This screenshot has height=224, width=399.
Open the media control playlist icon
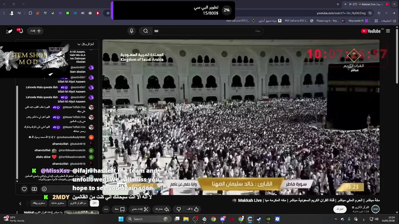(x=19, y=13)
